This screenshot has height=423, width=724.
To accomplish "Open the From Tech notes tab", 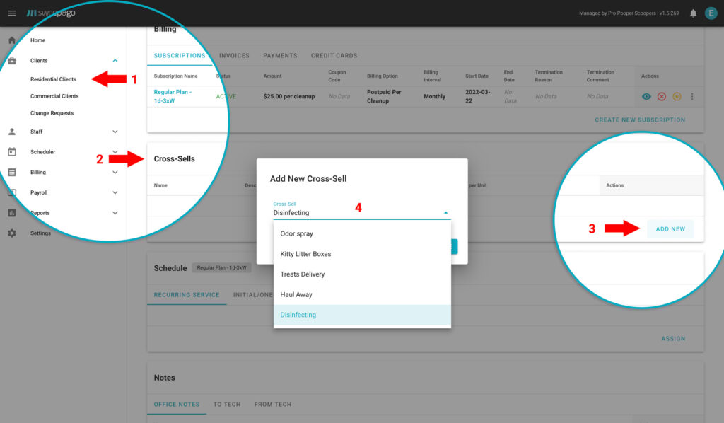I will pyautogui.click(x=272, y=404).
